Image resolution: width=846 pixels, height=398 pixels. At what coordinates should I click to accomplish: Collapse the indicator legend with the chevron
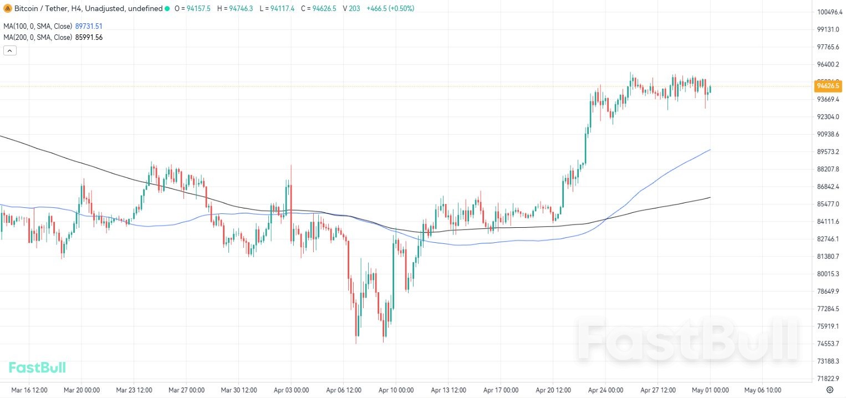10,50
